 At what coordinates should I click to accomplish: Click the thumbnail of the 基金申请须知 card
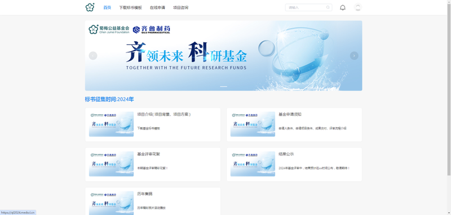[253, 124]
